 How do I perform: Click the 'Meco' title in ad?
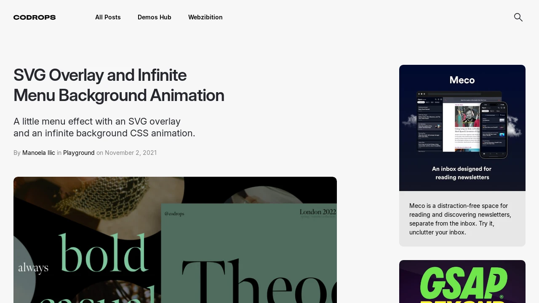coord(462,80)
